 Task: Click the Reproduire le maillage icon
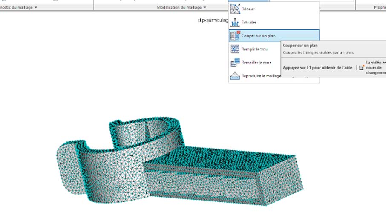[235, 76]
